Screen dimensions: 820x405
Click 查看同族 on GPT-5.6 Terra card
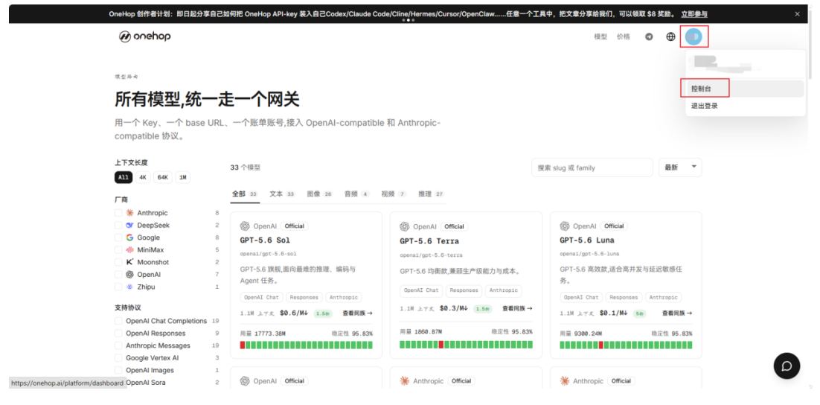517,309
